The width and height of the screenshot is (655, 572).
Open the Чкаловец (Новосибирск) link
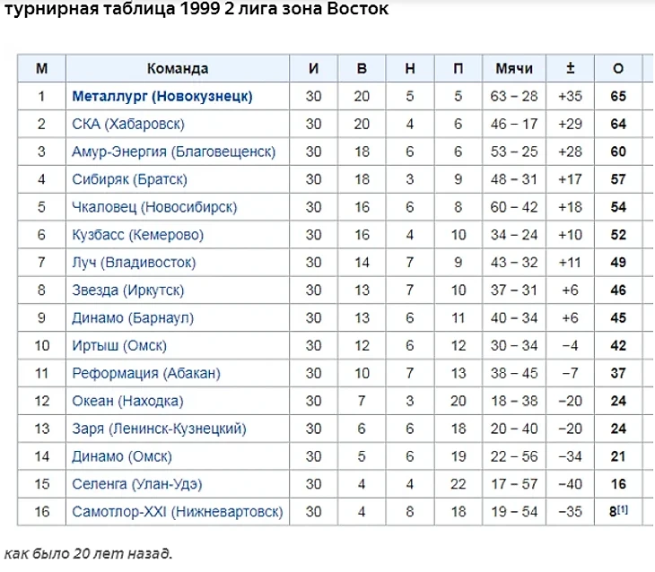tap(154, 207)
